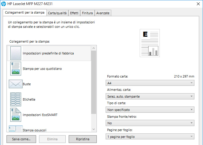This screenshot has height=145, width=203.
Task: Open the Formato carta A4 dropdown
Action: click(x=150, y=83)
